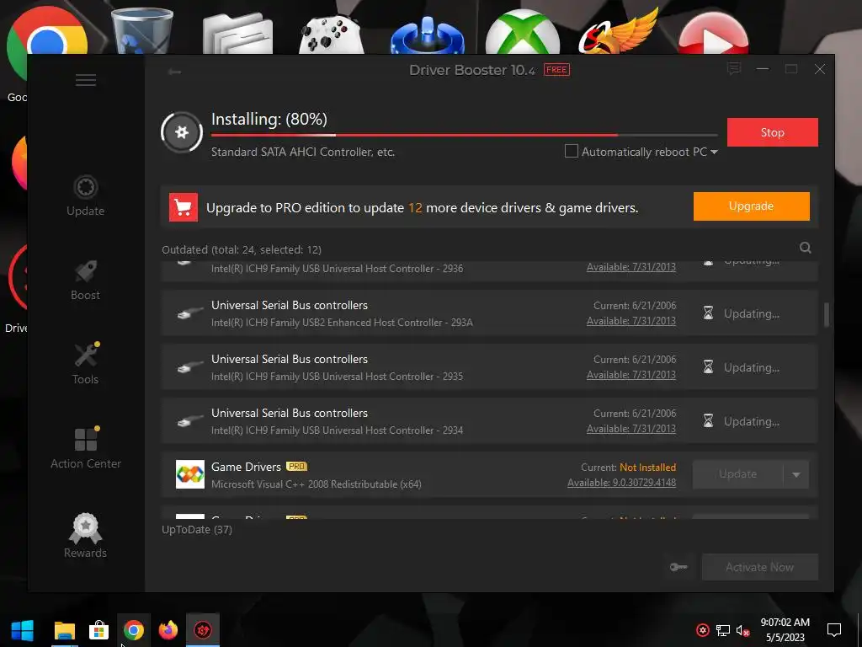Image resolution: width=862 pixels, height=647 pixels.
Task: Open the hamburger menu in Driver Booster
Action: pos(86,80)
